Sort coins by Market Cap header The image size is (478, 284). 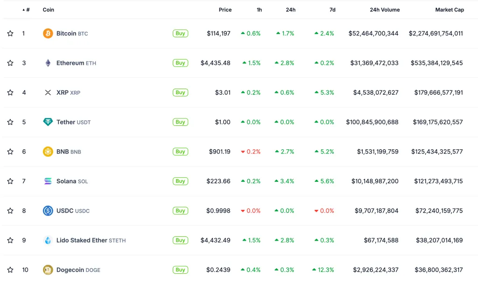pyautogui.click(x=449, y=10)
